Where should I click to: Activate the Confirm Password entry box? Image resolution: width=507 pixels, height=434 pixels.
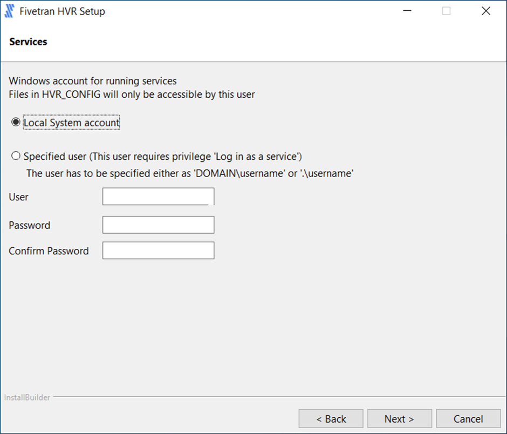(x=158, y=250)
